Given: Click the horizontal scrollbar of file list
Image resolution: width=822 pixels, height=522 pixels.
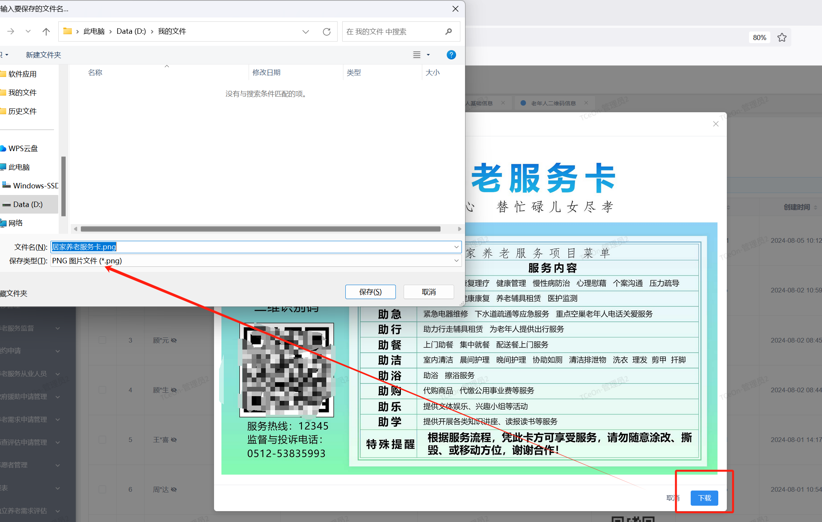Looking at the screenshot, I should (x=260, y=229).
